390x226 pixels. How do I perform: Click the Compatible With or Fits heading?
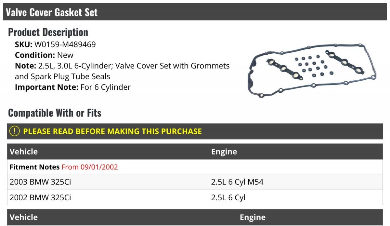[x=55, y=113]
